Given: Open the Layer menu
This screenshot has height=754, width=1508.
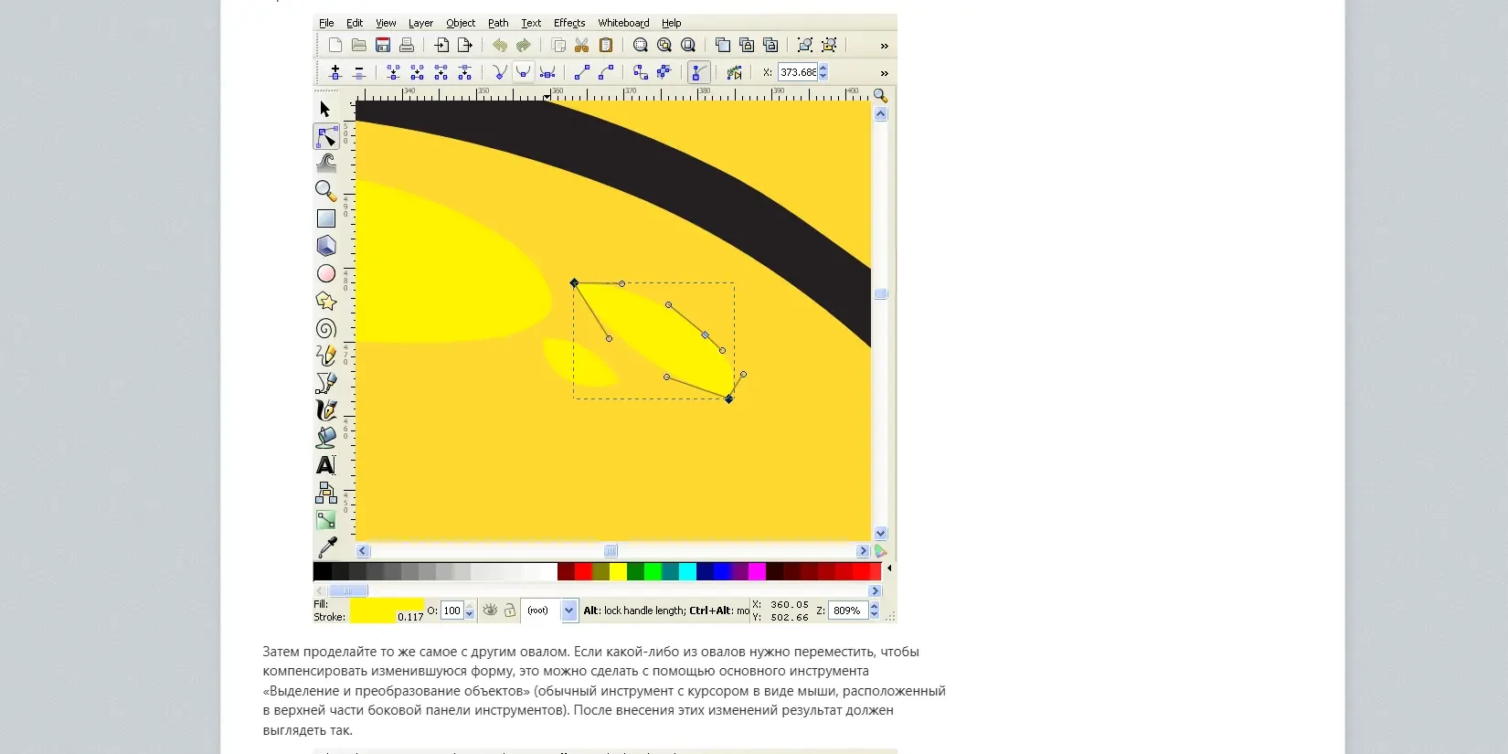Looking at the screenshot, I should (x=420, y=23).
